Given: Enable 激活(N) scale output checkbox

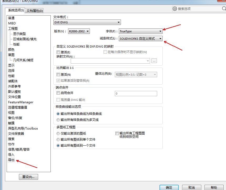Looking at the screenshot, I should click(58, 75).
